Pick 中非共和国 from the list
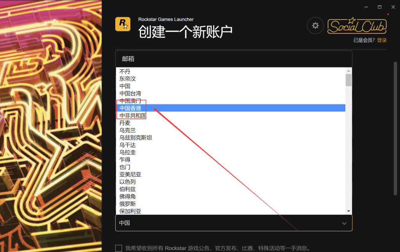Image resolution: width=400 pixels, height=252 pixels. tap(230, 116)
